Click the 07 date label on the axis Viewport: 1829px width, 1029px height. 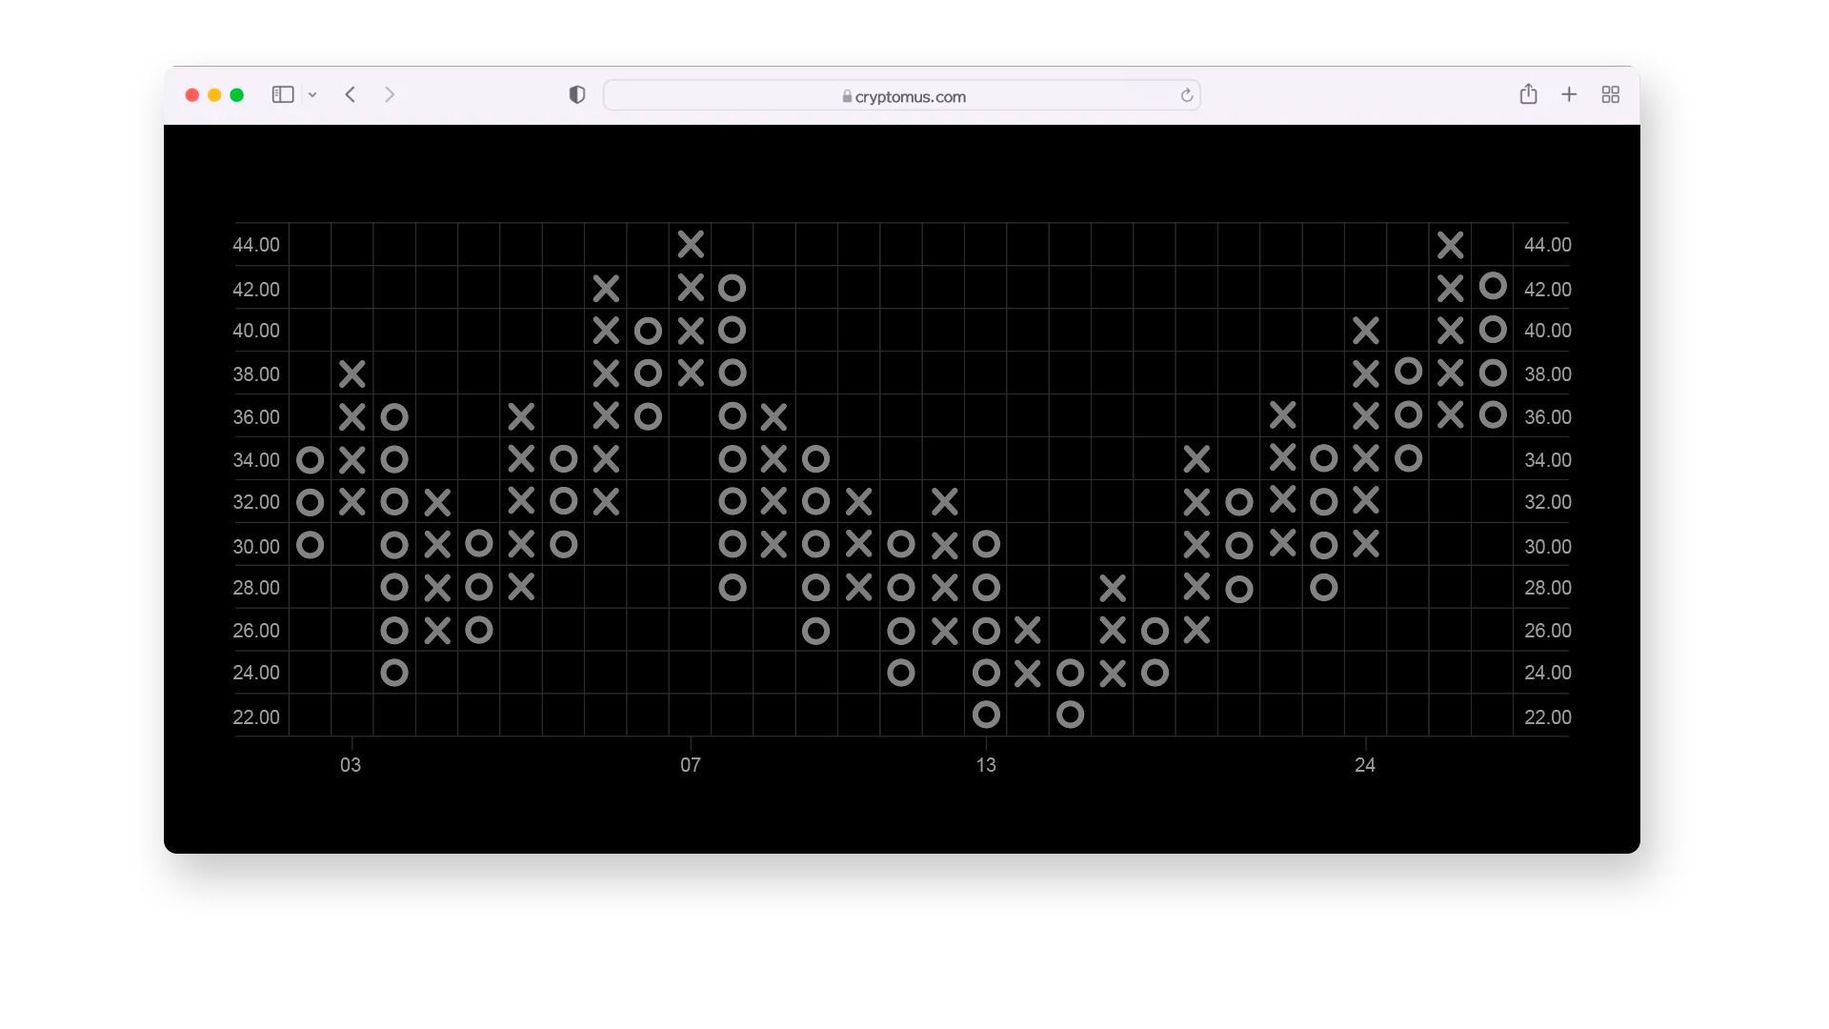[691, 765]
